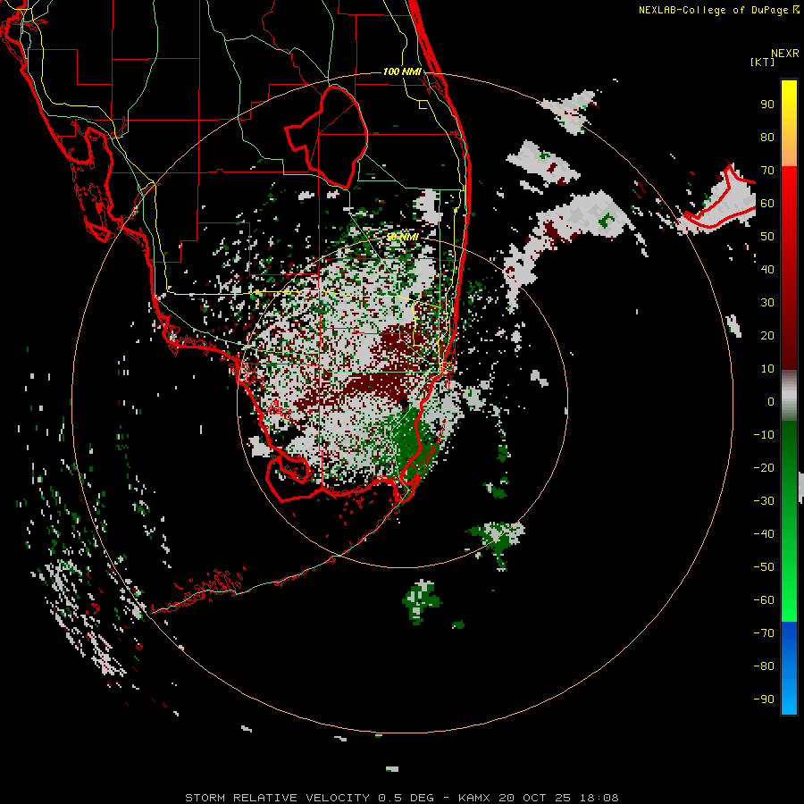Click the 50 NMI range ring label
This screenshot has width=804, height=804.
[403, 237]
